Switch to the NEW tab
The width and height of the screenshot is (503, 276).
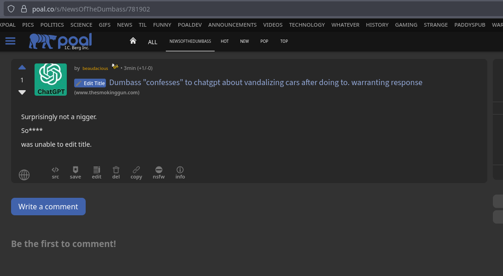244,41
